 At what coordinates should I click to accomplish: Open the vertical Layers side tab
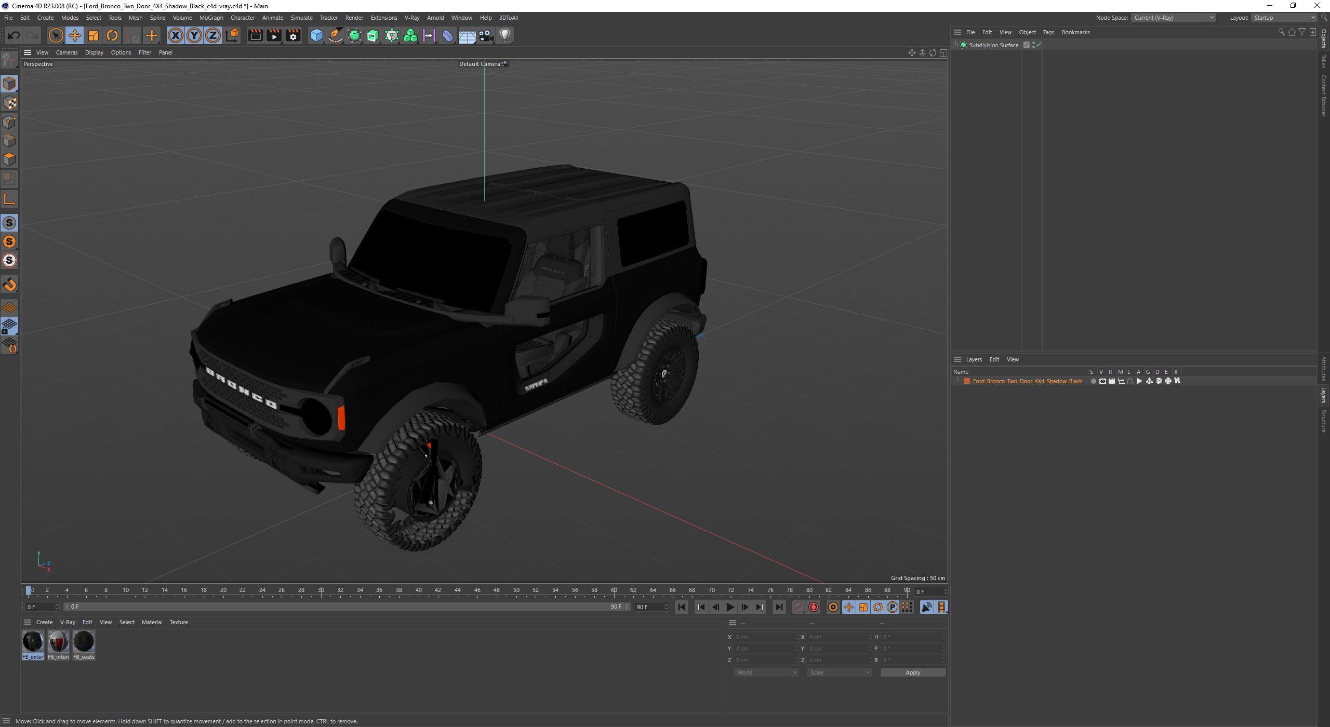1324,395
